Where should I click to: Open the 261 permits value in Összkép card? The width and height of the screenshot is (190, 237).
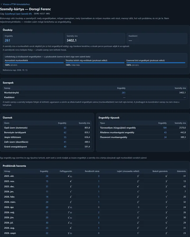(x=7, y=40)
